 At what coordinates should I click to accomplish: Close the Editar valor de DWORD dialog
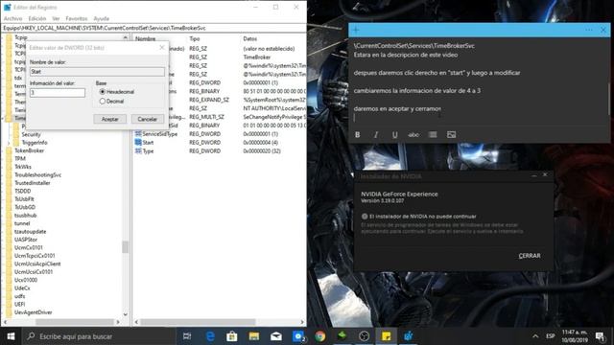[162, 47]
